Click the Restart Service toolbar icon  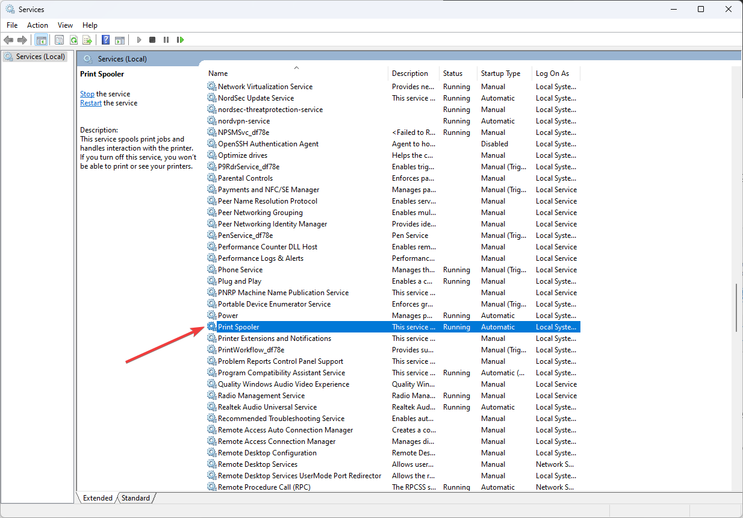tap(180, 40)
